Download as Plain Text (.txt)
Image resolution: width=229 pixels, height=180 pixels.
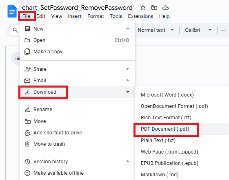182,140
